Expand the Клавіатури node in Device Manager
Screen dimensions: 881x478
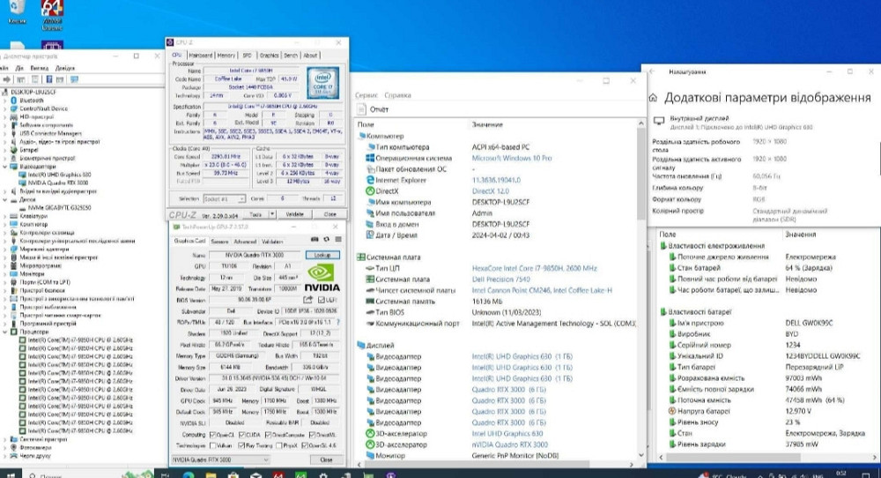[x=5, y=216]
